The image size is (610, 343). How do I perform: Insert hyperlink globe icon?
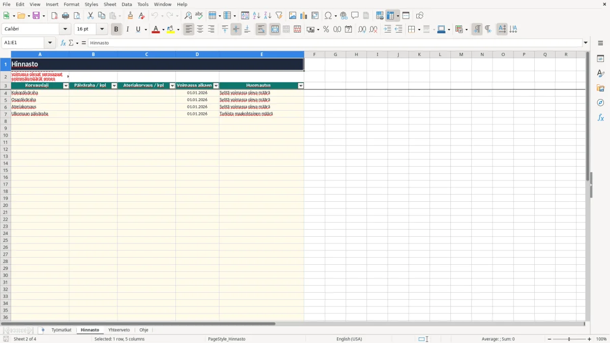click(344, 16)
